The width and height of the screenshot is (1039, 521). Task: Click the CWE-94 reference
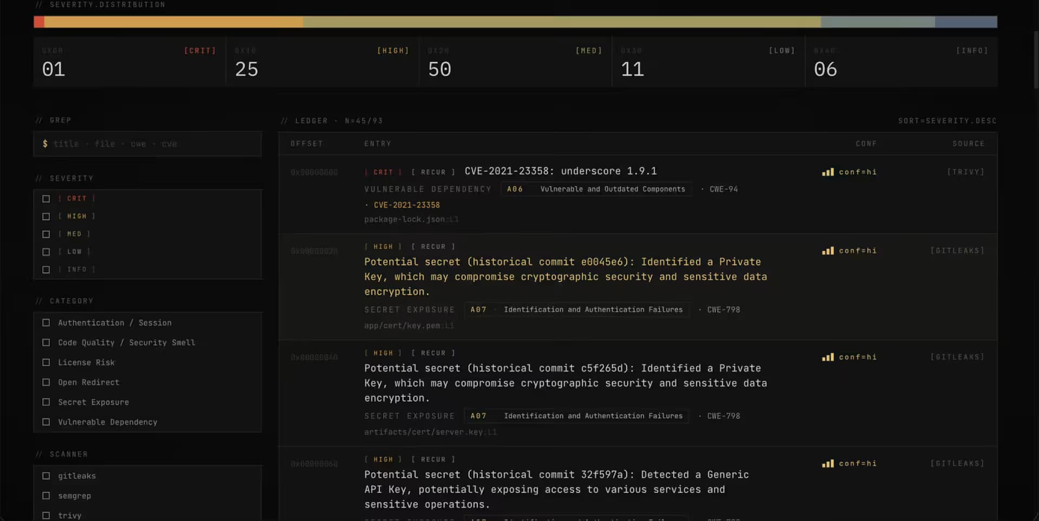coord(724,189)
